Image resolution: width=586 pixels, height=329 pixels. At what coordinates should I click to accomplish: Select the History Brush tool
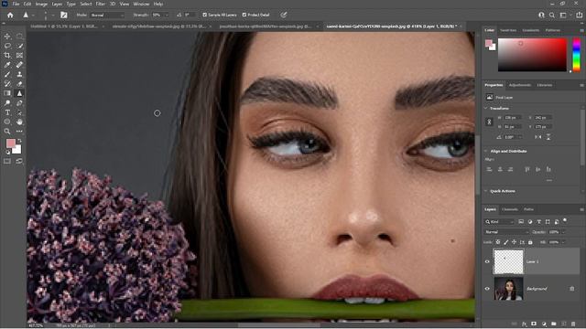[7, 84]
